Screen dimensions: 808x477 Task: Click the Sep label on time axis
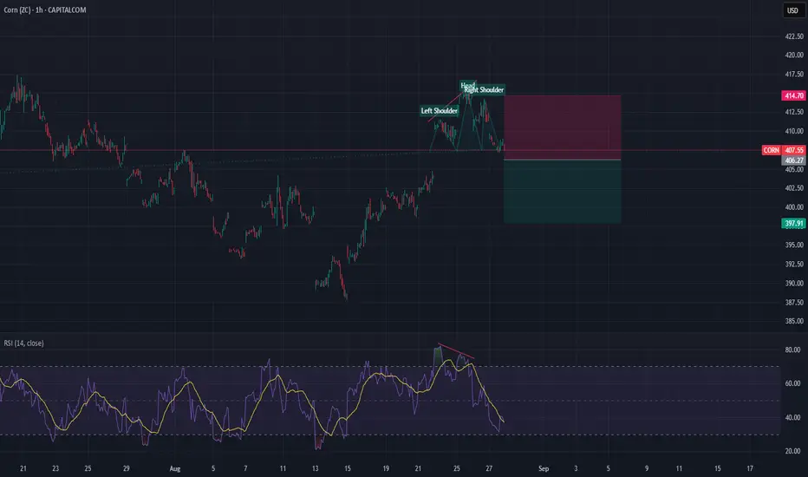pyautogui.click(x=544, y=468)
